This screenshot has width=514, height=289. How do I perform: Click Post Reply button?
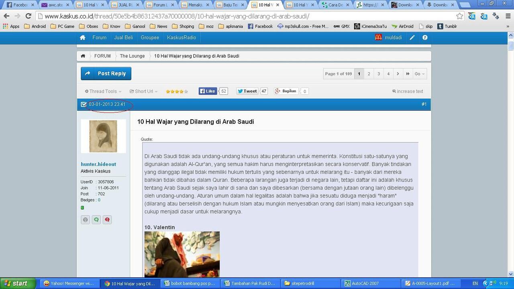(106, 73)
